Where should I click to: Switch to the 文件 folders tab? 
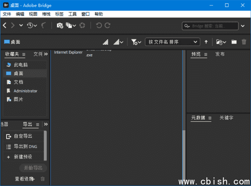[38, 54]
